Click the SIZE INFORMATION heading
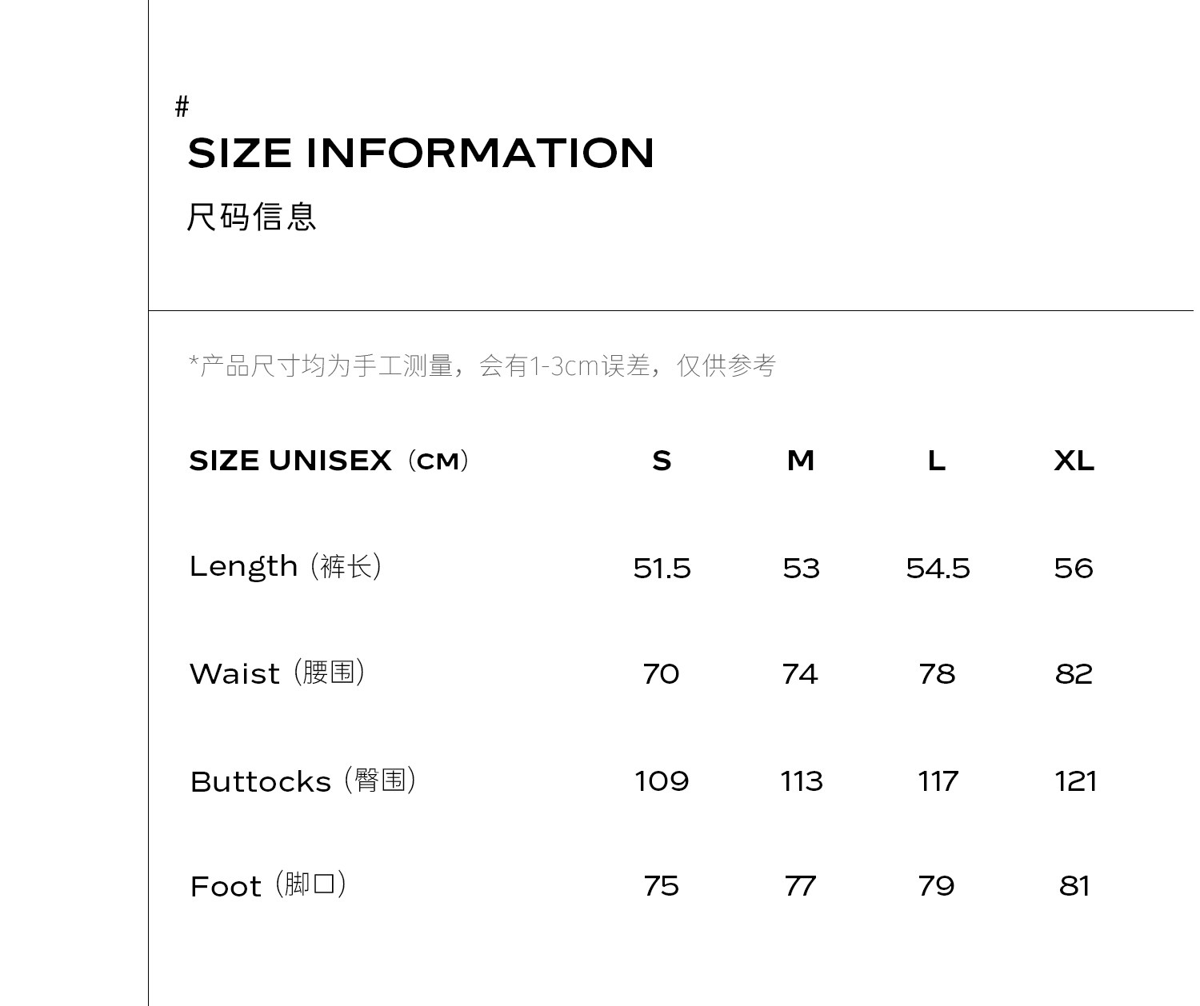Viewport: 1200px width, 1006px height. point(421,154)
